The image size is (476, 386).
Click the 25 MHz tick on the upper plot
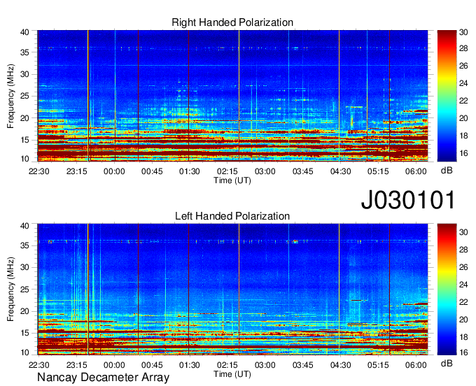tap(24, 96)
